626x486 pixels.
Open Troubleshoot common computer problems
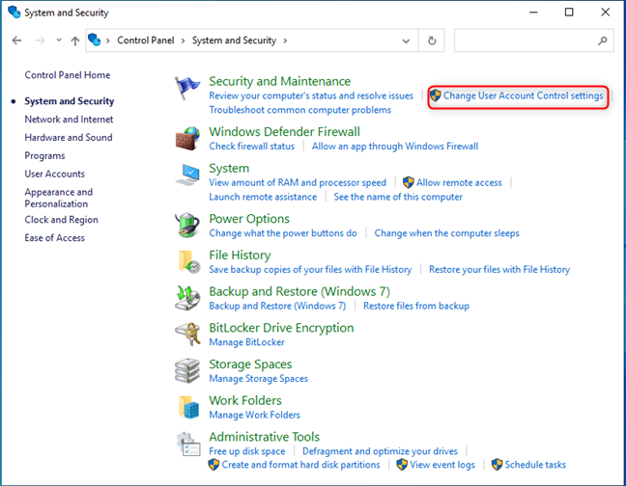coord(299,110)
